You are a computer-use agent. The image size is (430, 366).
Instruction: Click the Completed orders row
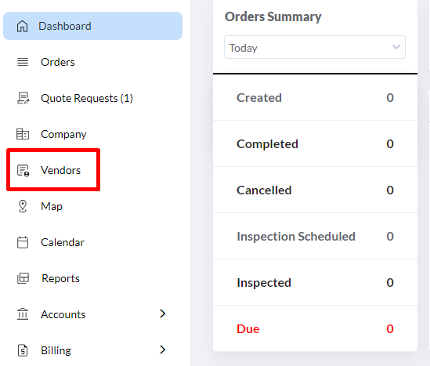(x=315, y=143)
